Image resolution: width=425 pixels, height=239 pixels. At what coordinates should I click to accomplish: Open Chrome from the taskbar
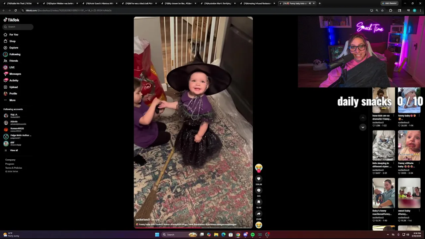coord(238,235)
